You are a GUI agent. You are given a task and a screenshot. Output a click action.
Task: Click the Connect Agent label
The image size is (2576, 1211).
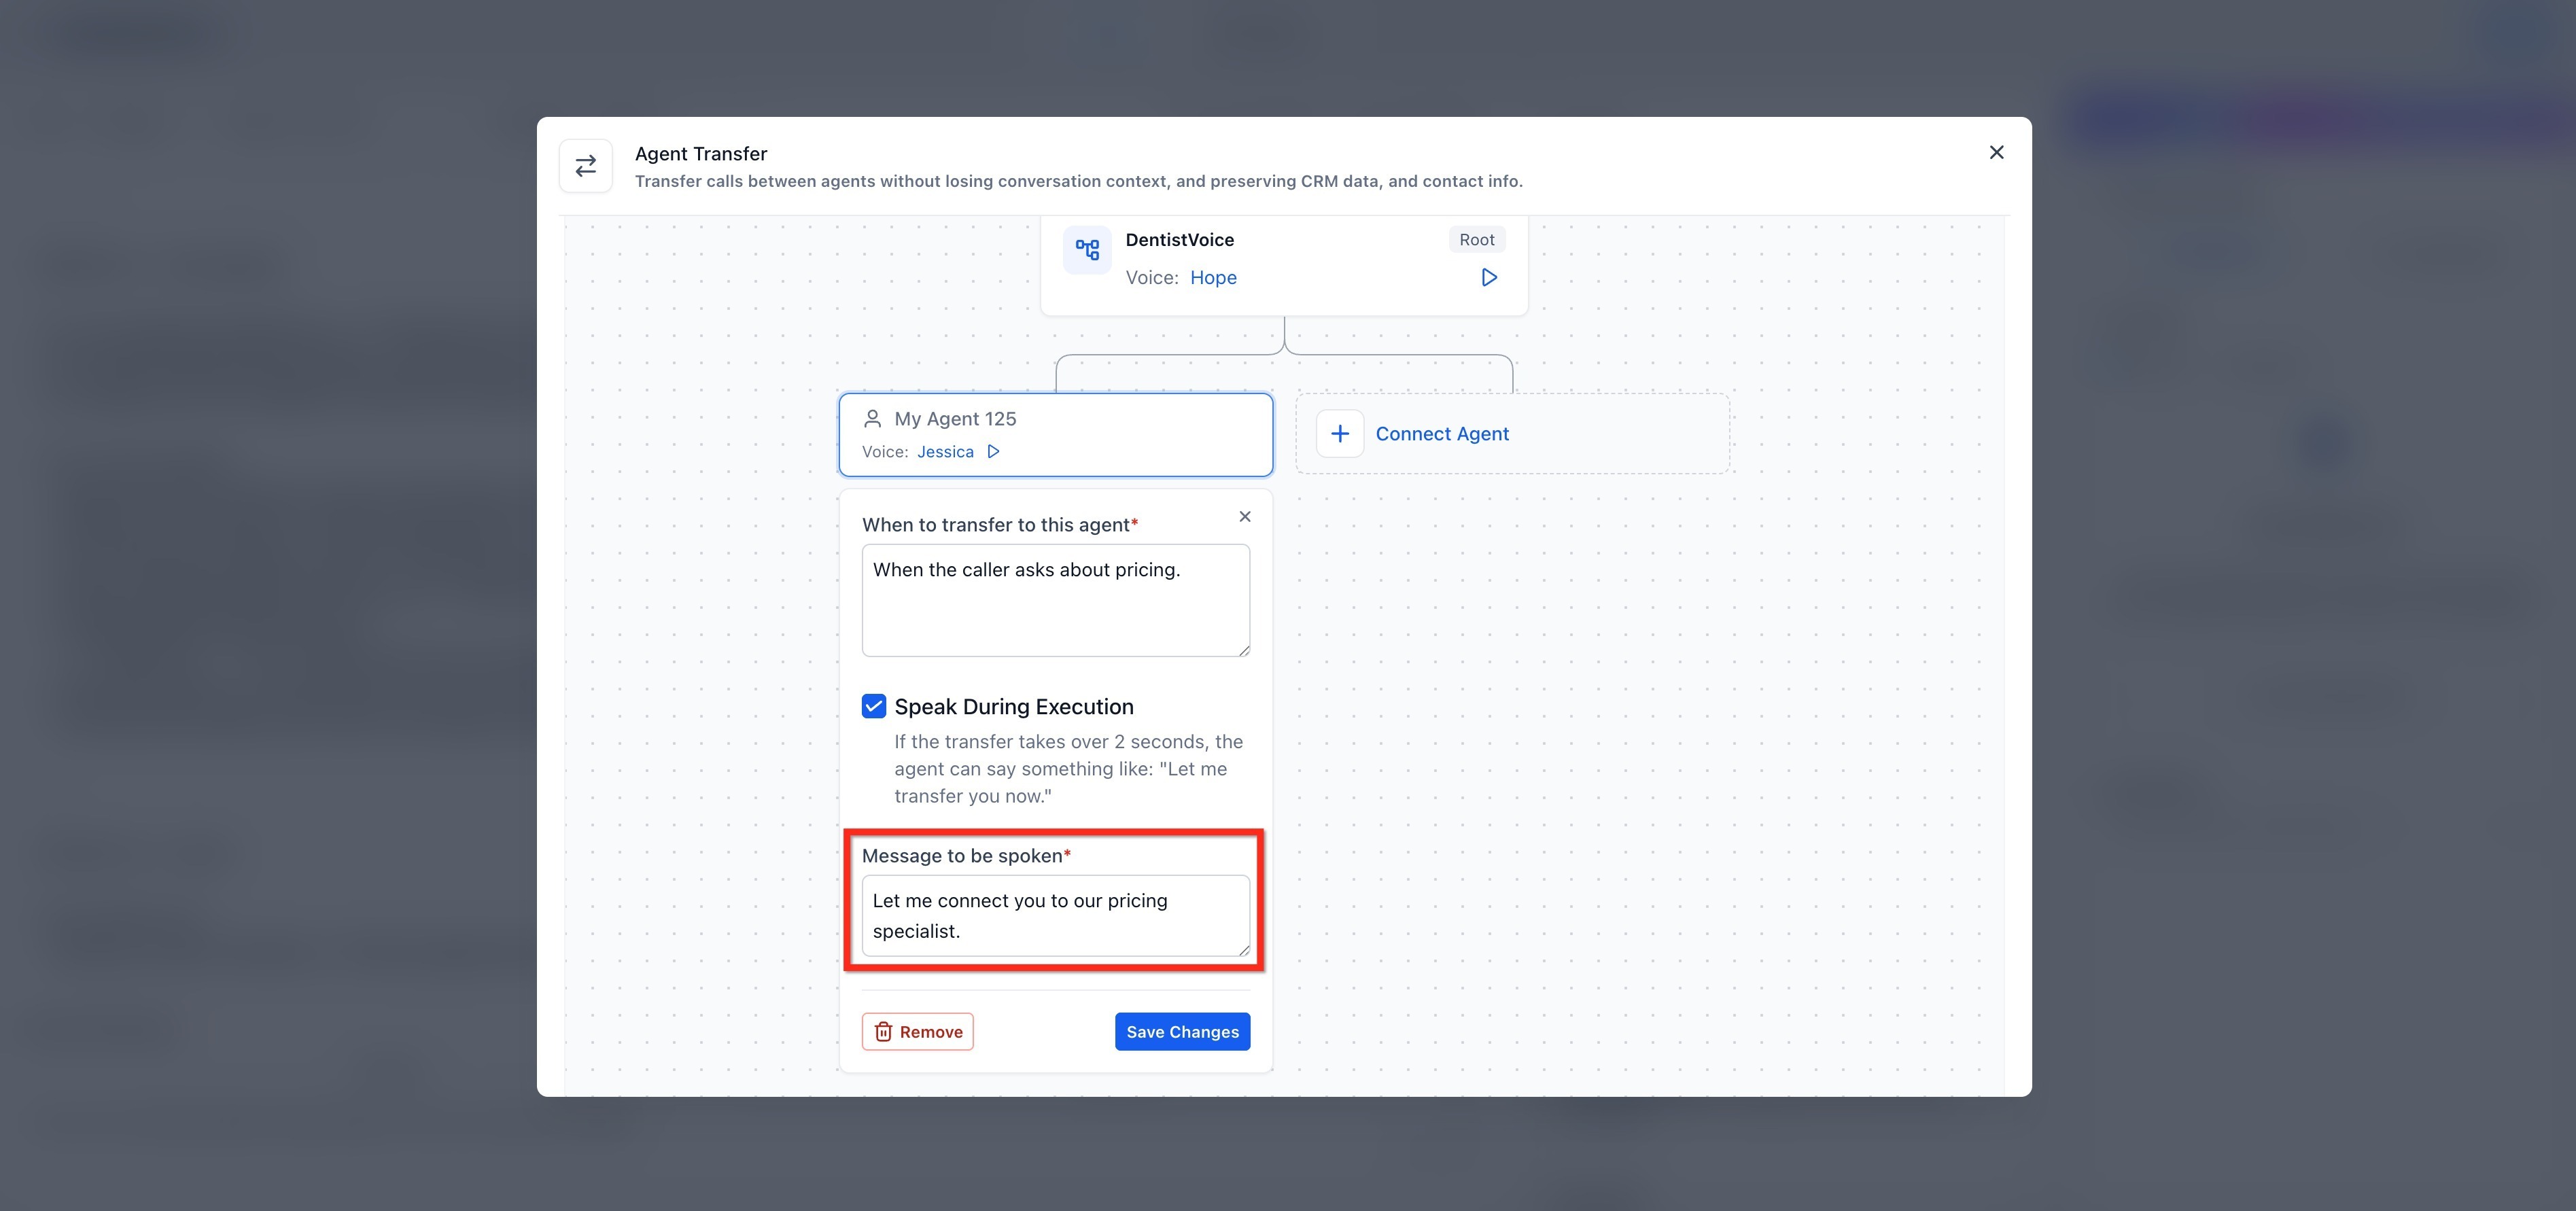[1442, 434]
